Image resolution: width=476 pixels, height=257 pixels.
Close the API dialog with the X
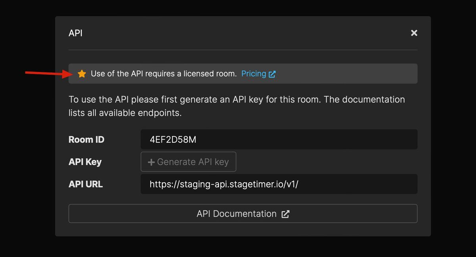pyautogui.click(x=414, y=33)
